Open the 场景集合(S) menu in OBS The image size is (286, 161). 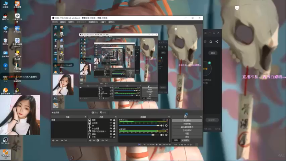(x=93, y=22)
